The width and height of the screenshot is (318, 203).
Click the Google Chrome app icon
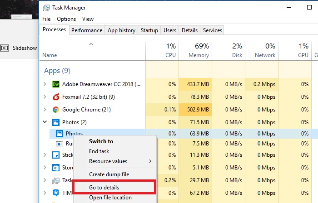[56, 110]
